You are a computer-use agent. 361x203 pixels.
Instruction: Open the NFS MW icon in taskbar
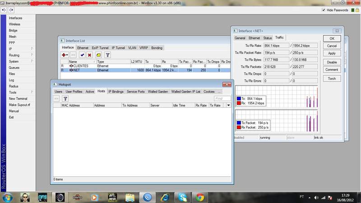(x=112, y=198)
